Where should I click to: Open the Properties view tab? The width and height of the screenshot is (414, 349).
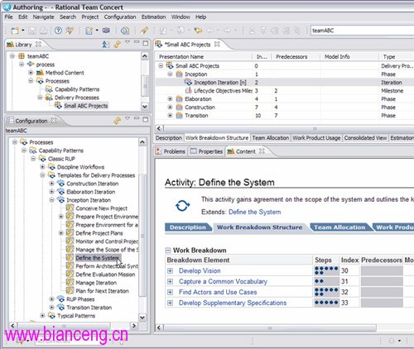[206, 151]
